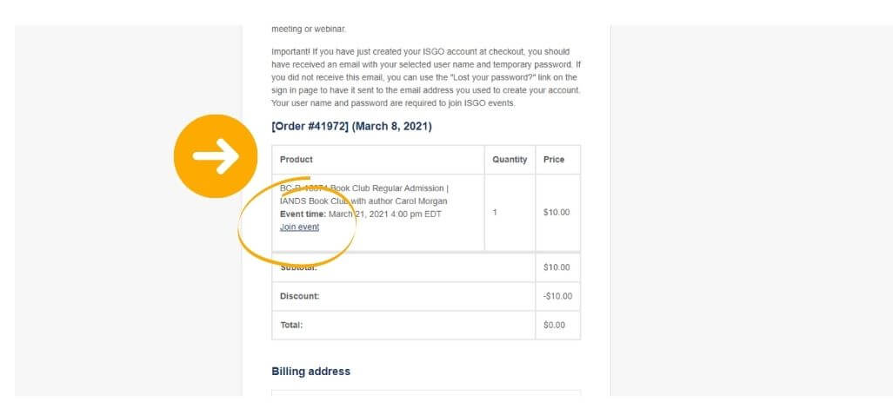This screenshot has height=415, width=893.
Task: Click the Discount row label
Action: coord(300,296)
